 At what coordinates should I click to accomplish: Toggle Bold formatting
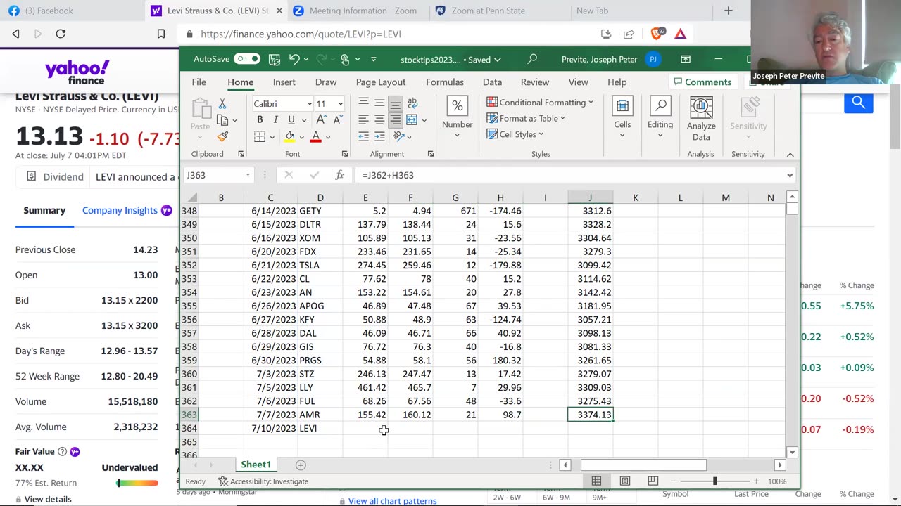(x=260, y=120)
